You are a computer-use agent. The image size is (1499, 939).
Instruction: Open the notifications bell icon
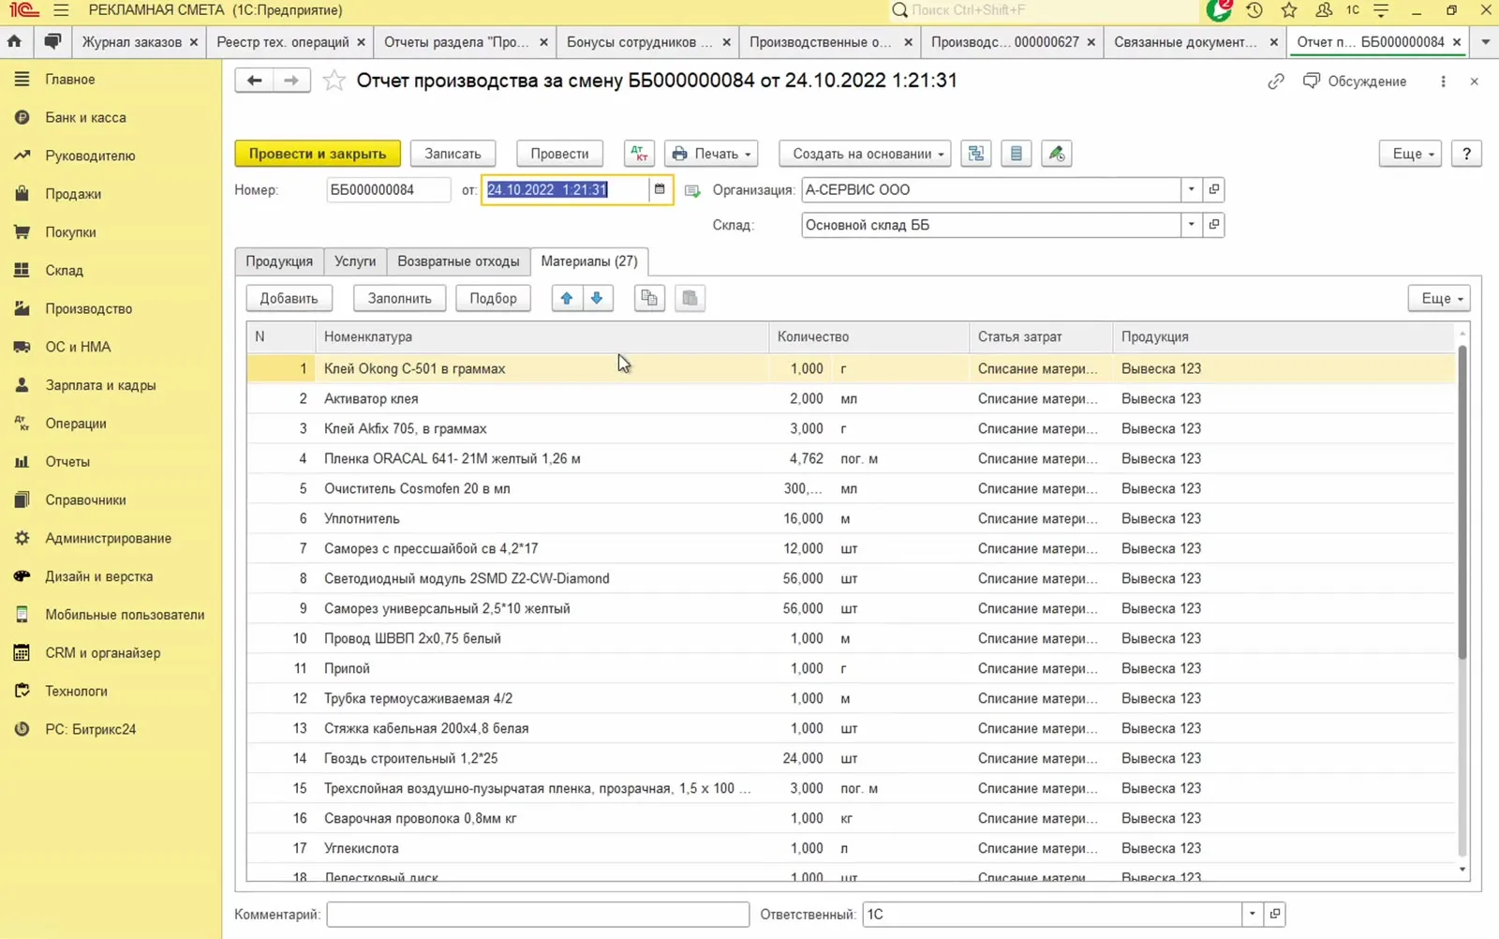[1219, 10]
